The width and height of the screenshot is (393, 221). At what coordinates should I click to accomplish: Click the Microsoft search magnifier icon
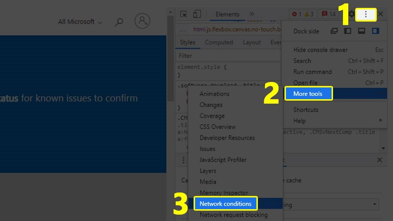click(x=119, y=22)
